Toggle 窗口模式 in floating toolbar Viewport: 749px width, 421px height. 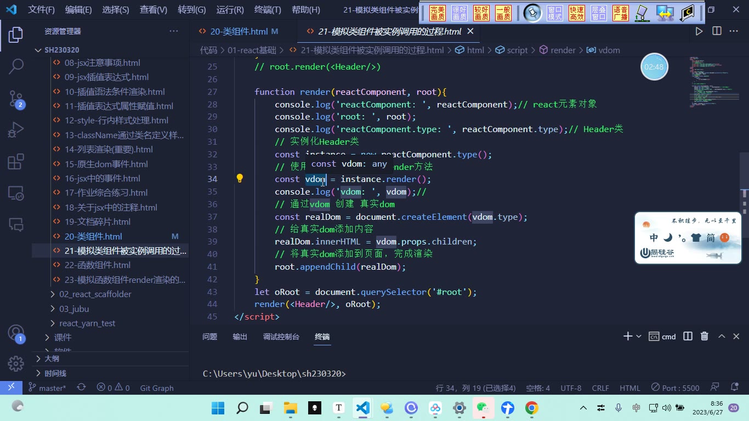(x=555, y=13)
